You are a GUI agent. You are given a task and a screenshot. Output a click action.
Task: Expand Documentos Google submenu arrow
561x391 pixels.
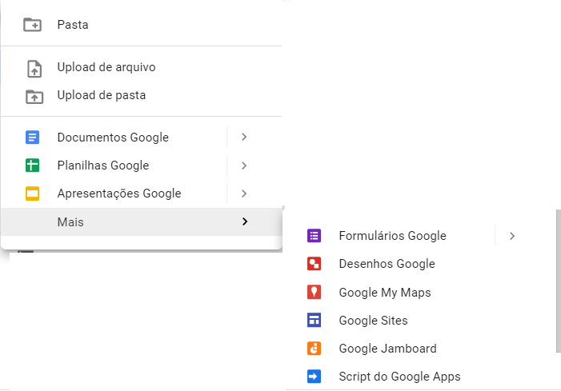pyautogui.click(x=244, y=137)
